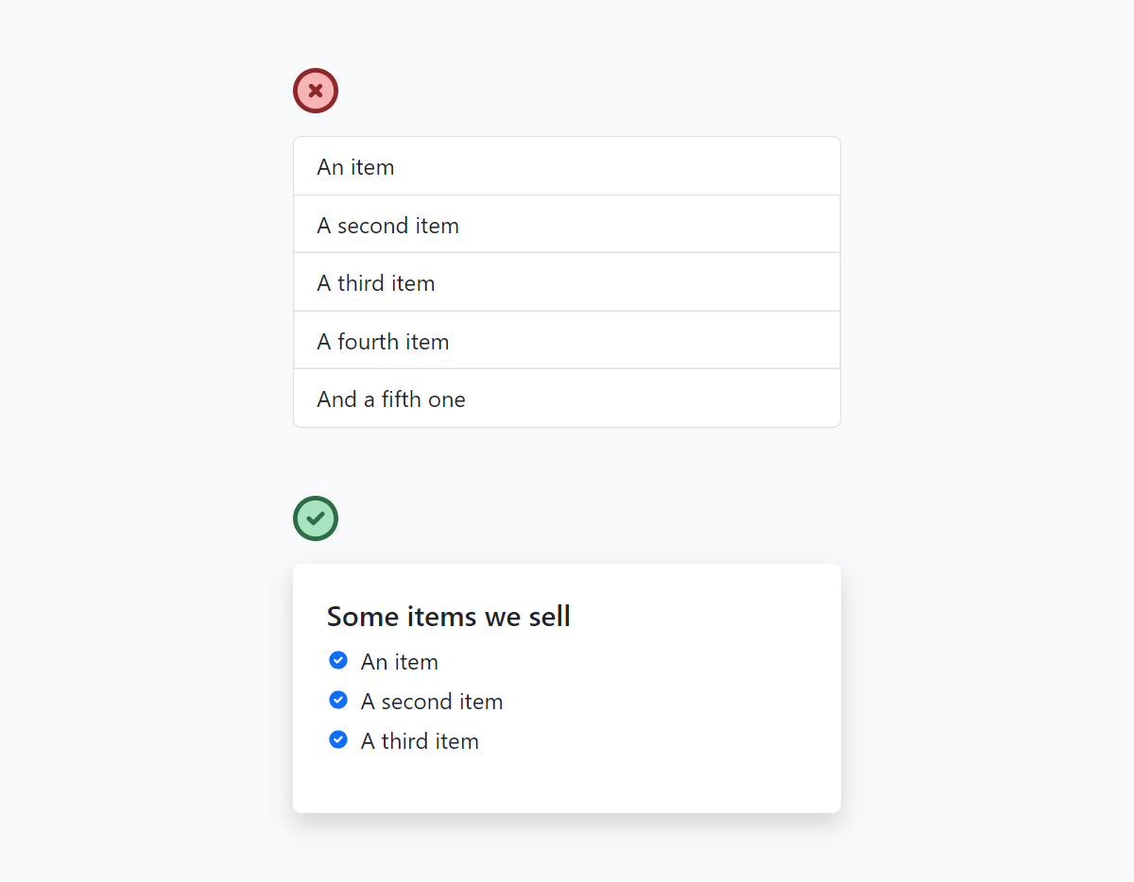
Task: Click "An item" text inside the white card
Action: click(399, 662)
